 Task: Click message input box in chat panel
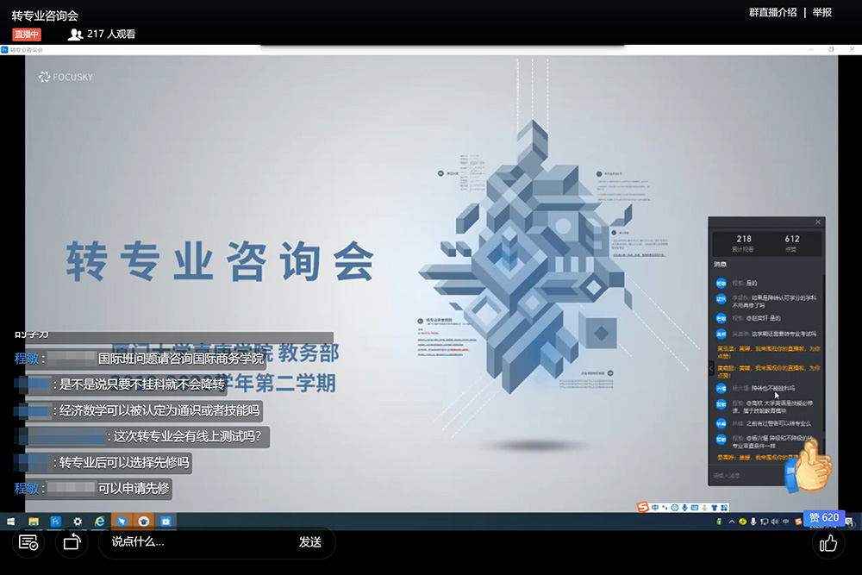759,475
